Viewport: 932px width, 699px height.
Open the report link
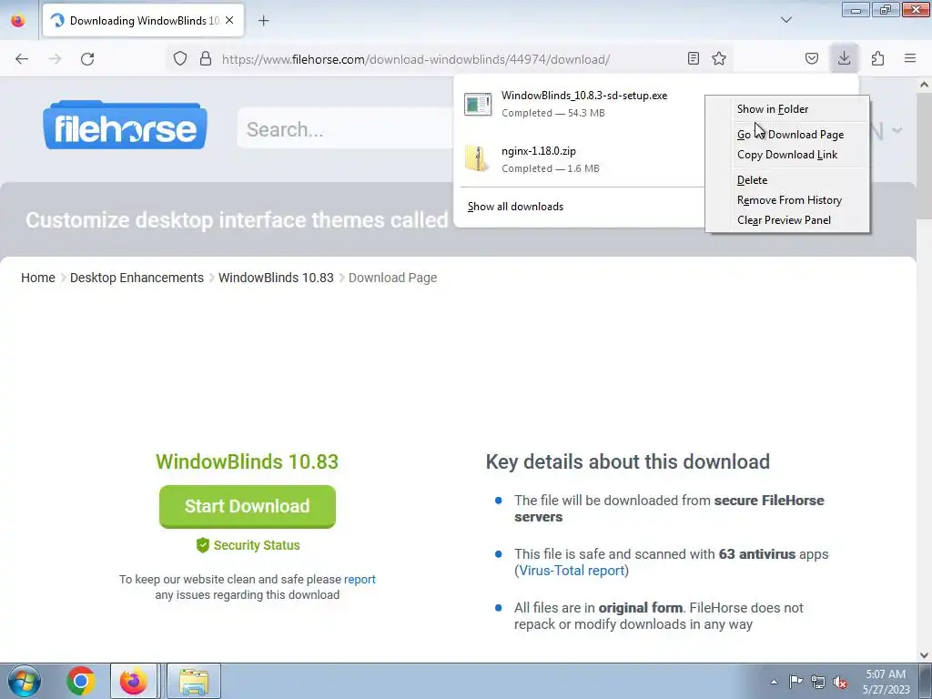click(x=360, y=579)
